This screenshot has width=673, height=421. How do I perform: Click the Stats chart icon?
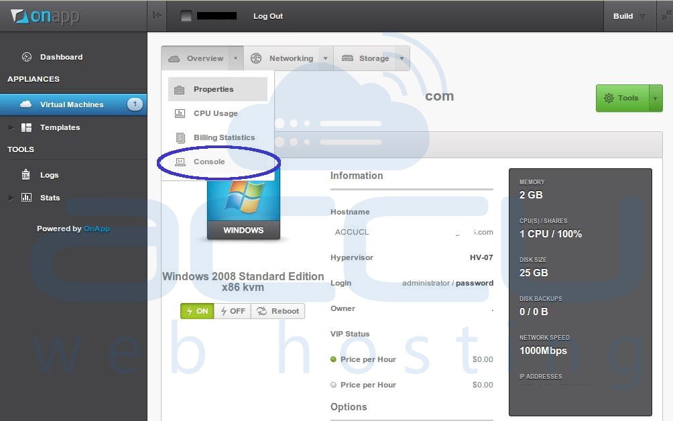[x=27, y=197]
